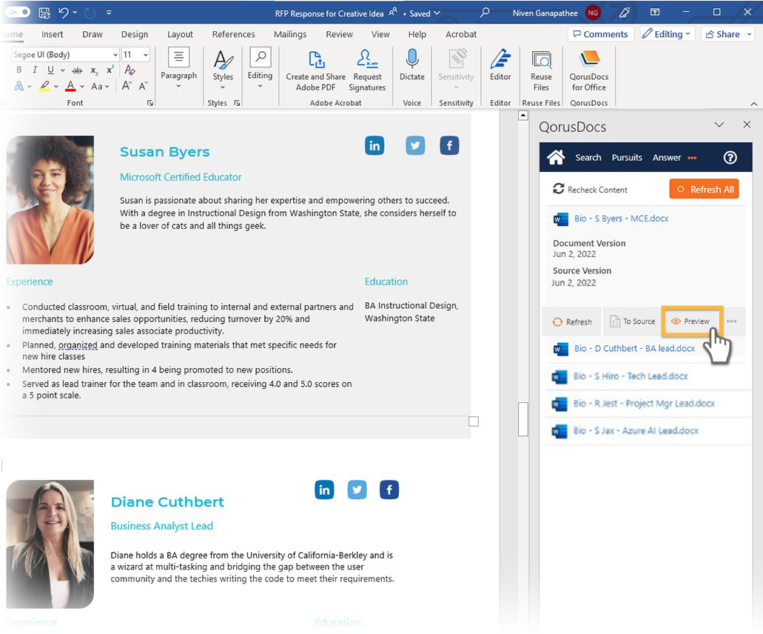Click the To Source button
This screenshot has height=634, width=763.
[x=633, y=321]
